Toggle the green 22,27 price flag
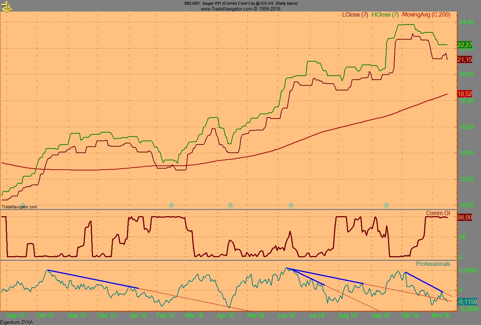Image resolution: width=481 pixels, height=325 pixels. [464, 45]
